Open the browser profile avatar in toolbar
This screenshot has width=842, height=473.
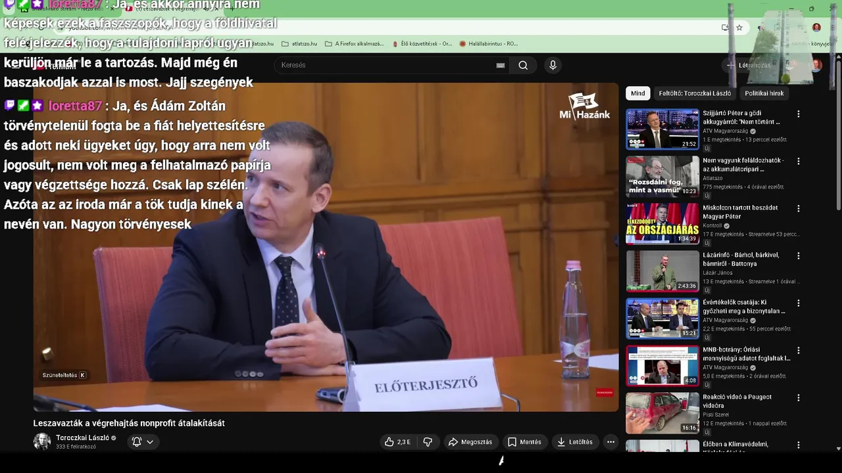[x=816, y=28]
